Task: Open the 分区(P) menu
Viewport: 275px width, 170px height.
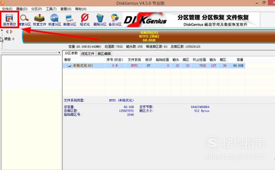Action: (x=37, y=9)
